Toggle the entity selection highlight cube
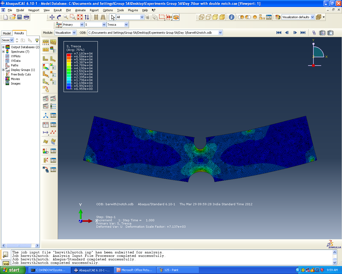This screenshot has width=342, height=274. [176, 17]
